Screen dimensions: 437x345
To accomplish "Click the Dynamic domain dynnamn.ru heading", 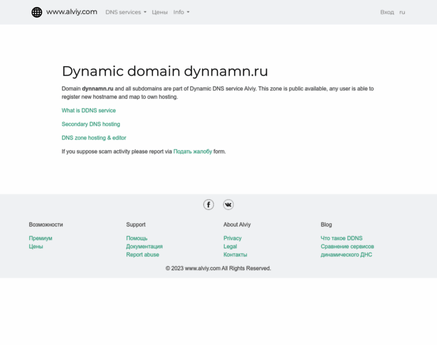I will point(164,71).
